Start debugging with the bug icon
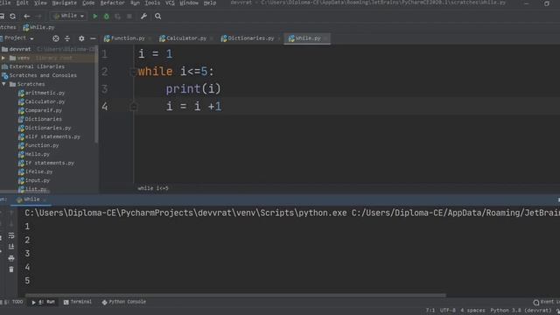560x315 pixels. (x=107, y=16)
